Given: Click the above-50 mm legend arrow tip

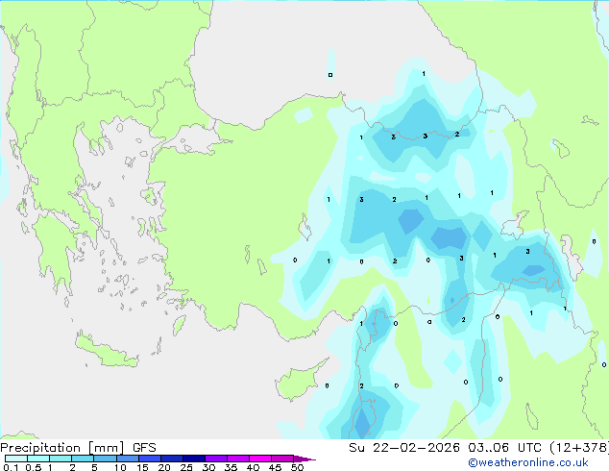Looking at the screenshot, I should (x=304, y=459).
